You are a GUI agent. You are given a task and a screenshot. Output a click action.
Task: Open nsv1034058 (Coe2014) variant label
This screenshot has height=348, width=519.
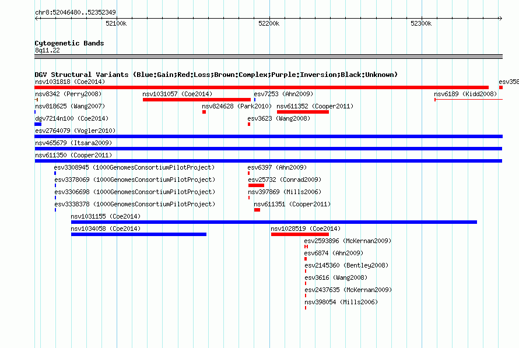point(106,229)
